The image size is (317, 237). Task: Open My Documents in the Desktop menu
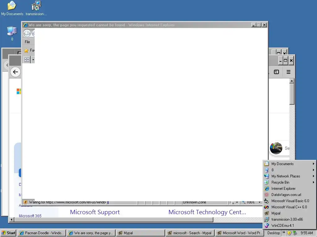pyautogui.click(x=289, y=164)
